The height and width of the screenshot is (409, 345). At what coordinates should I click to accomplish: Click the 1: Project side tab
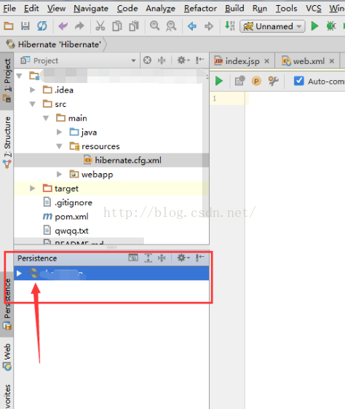pyautogui.click(x=7, y=81)
